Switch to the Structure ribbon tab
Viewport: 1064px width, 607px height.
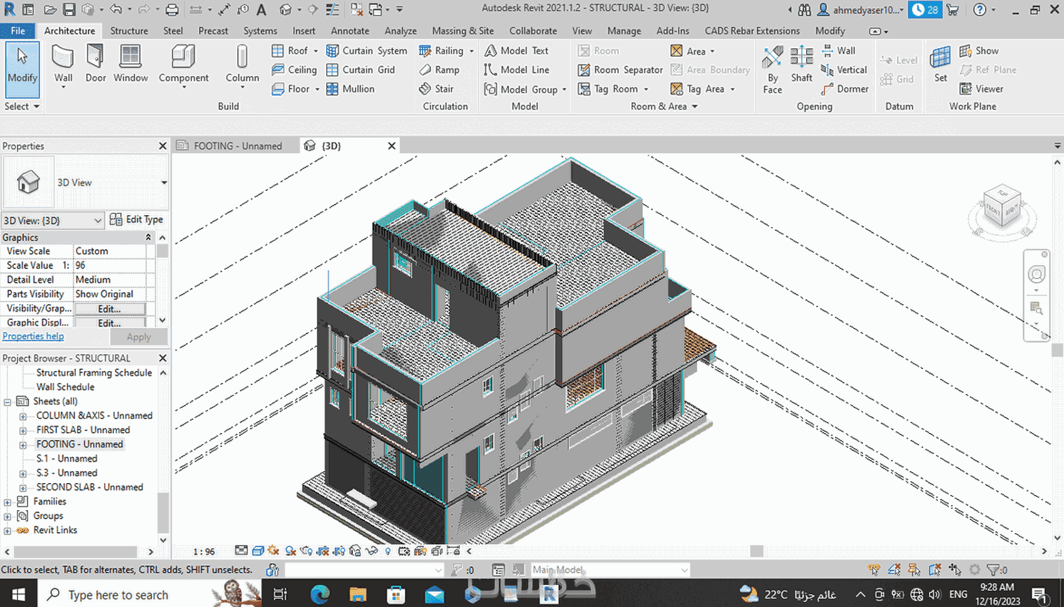(129, 31)
